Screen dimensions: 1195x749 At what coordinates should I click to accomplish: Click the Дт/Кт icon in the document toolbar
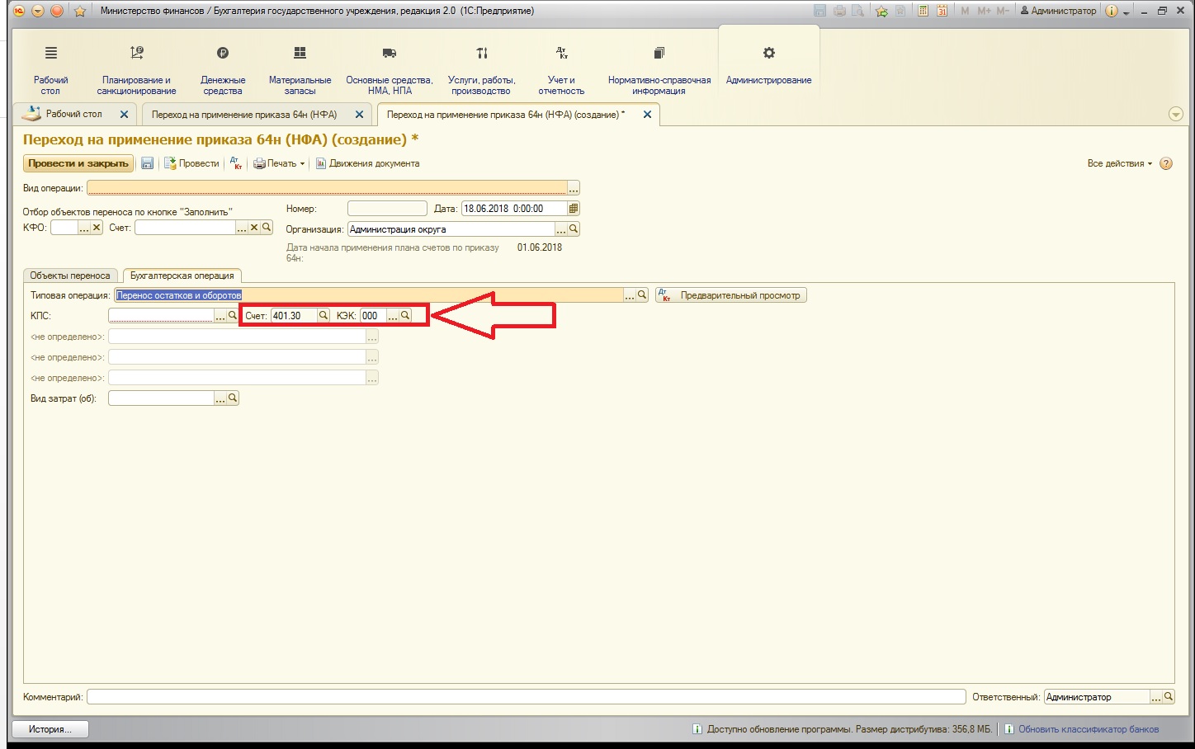236,163
